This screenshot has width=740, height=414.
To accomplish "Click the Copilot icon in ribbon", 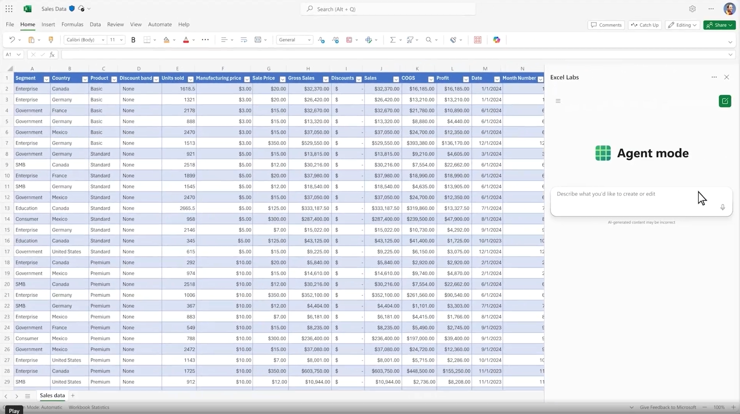I will coord(497,40).
